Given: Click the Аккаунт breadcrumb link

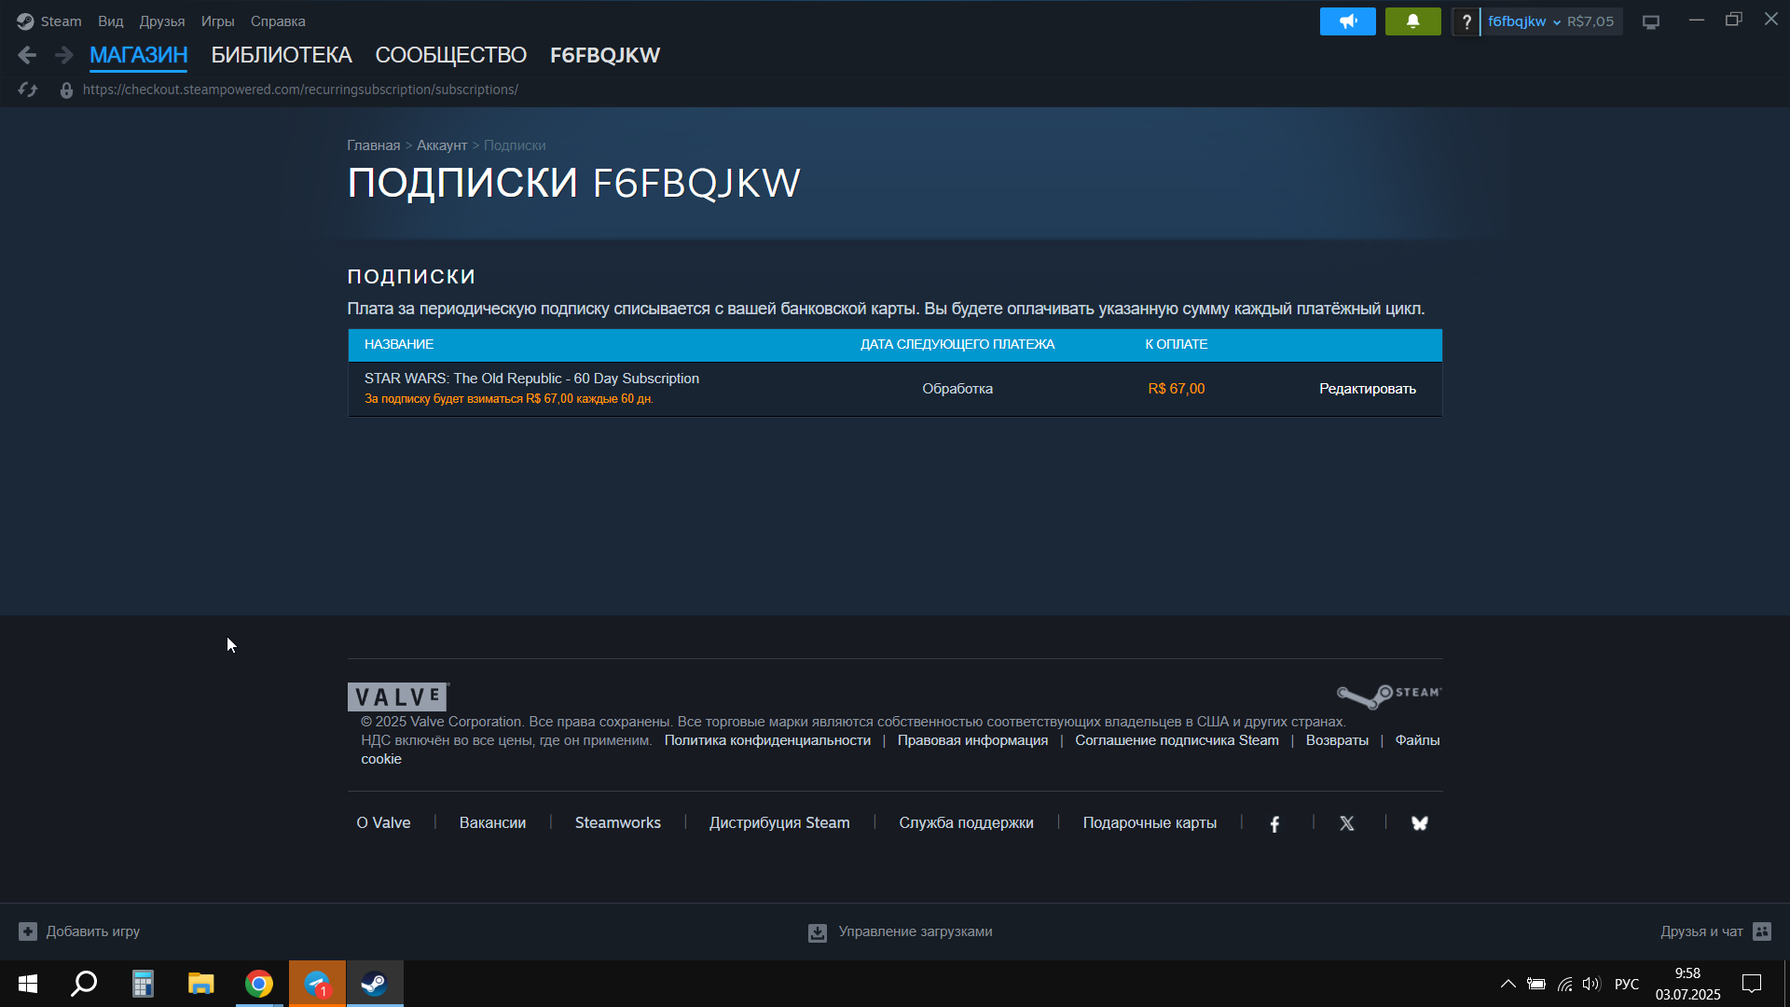Looking at the screenshot, I should click(x=442, y=145).
